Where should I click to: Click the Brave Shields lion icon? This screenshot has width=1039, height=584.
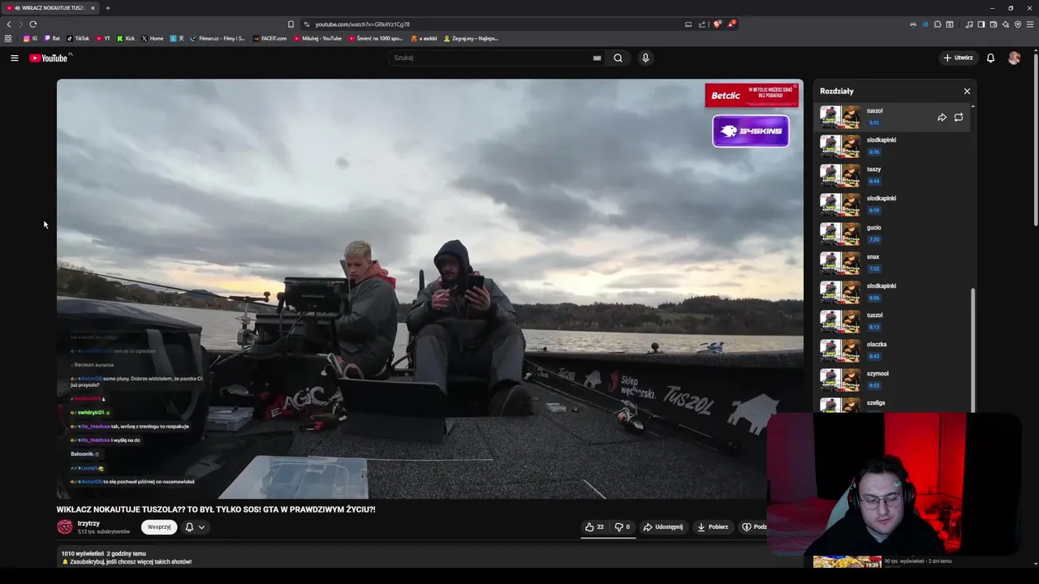click(717, 24)
